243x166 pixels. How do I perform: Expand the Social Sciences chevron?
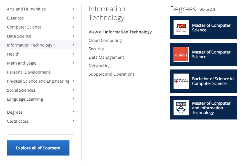(x=74, y=90)
